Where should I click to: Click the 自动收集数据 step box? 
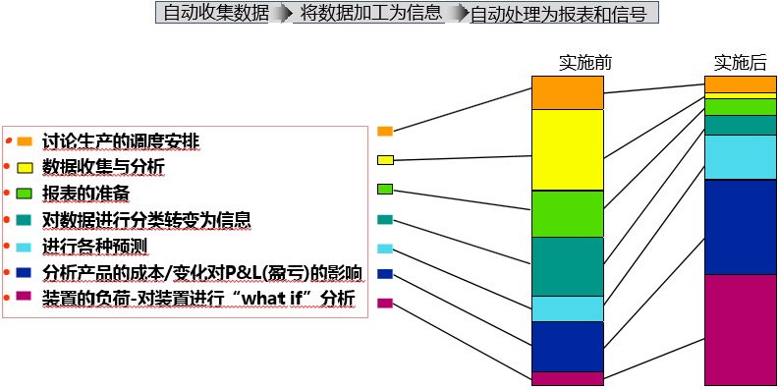pyautogui.click(x=216, y=13)
